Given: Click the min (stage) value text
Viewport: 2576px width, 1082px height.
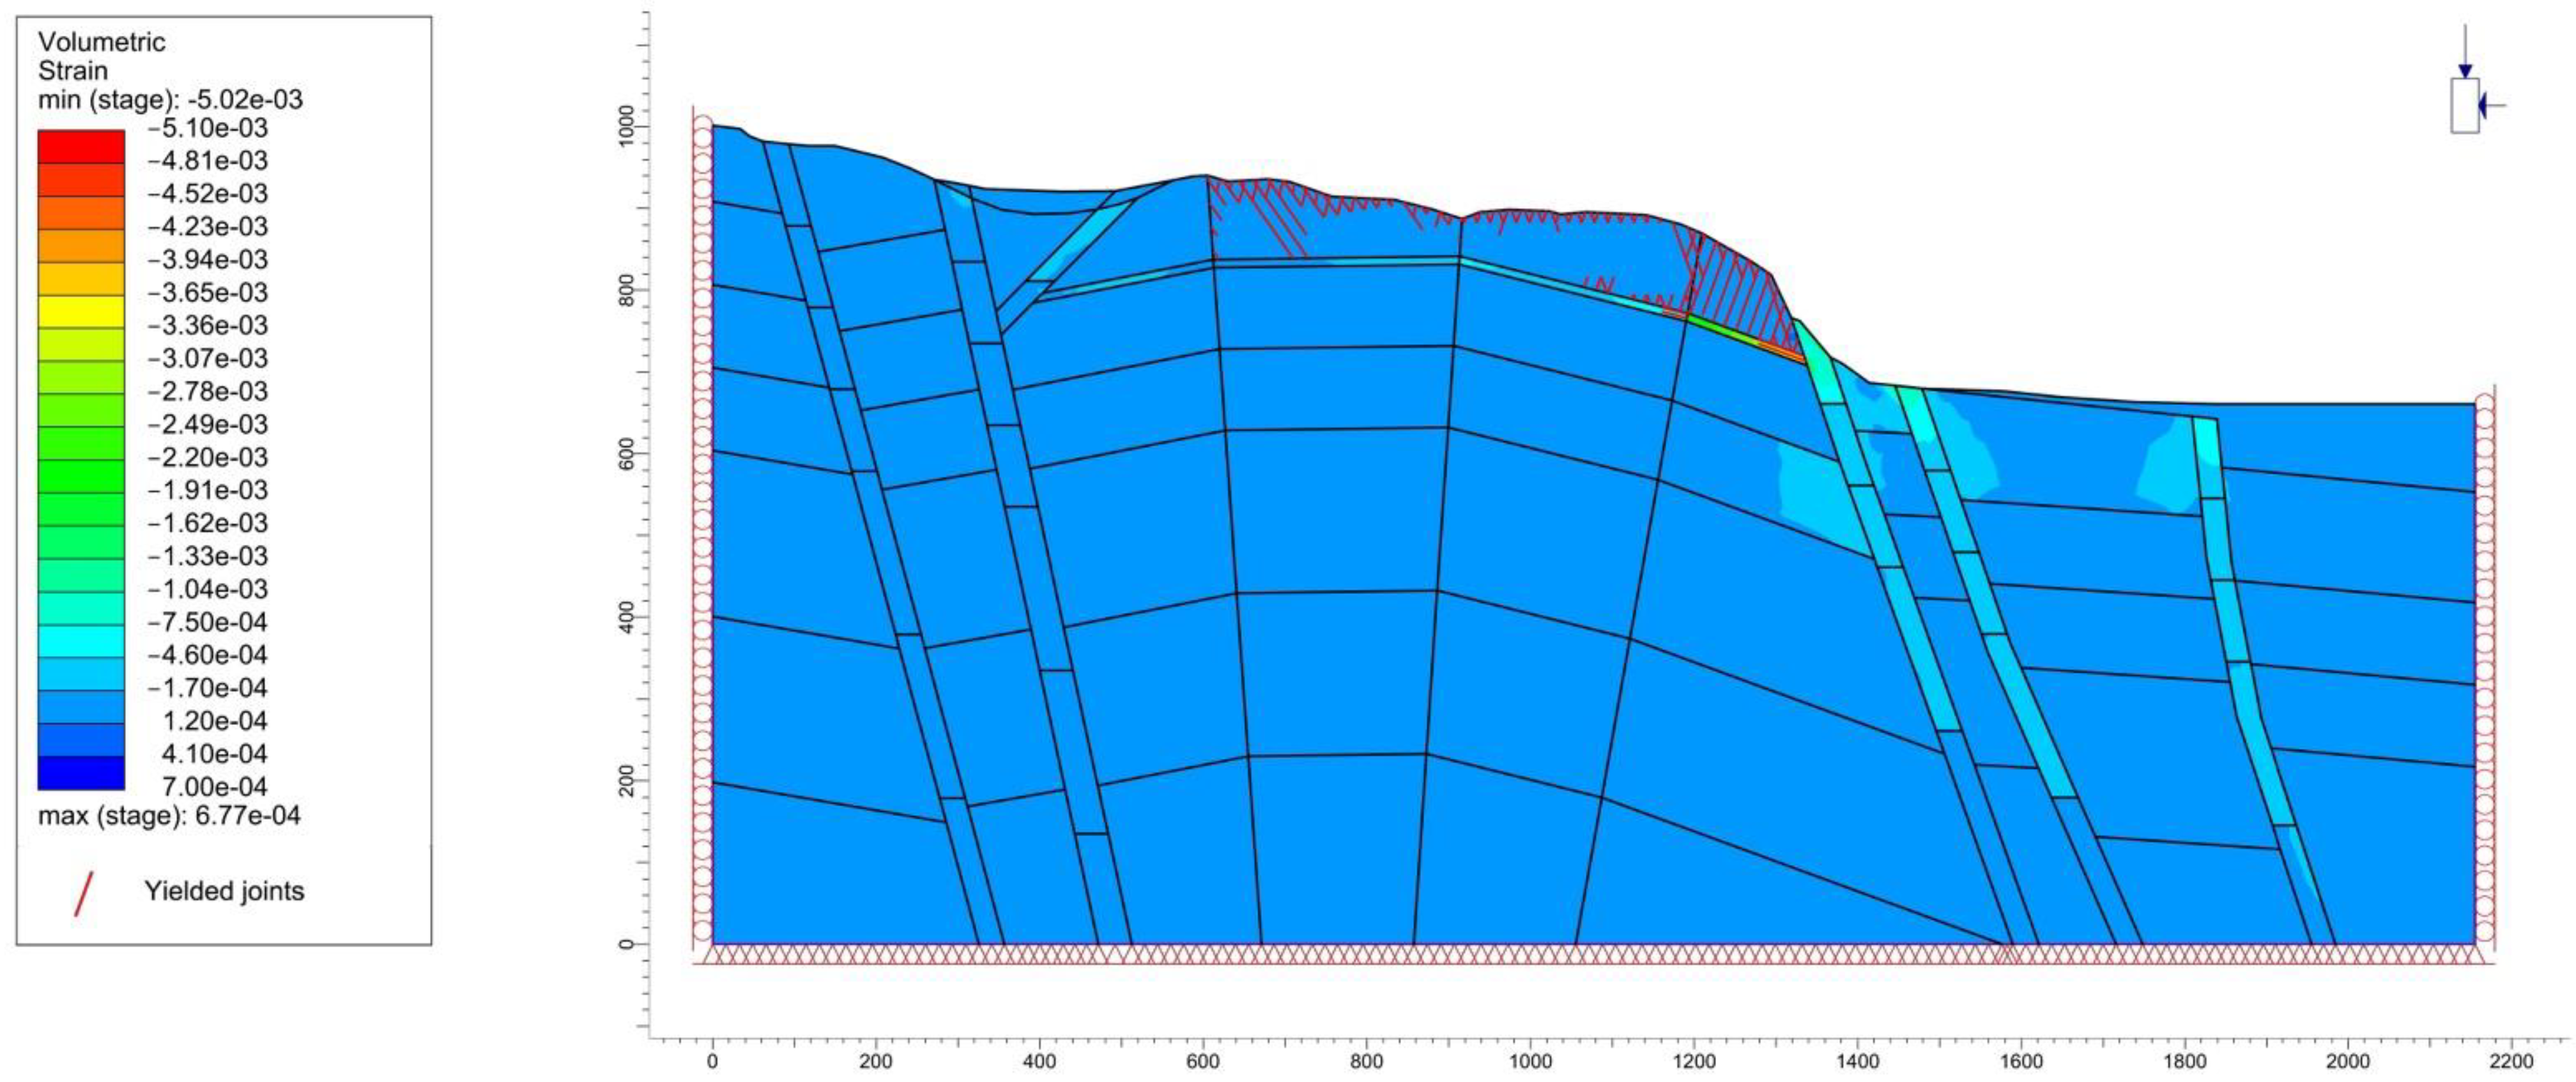Looking at the screenshot, I should pyautogui.click(x=170, y=100).
